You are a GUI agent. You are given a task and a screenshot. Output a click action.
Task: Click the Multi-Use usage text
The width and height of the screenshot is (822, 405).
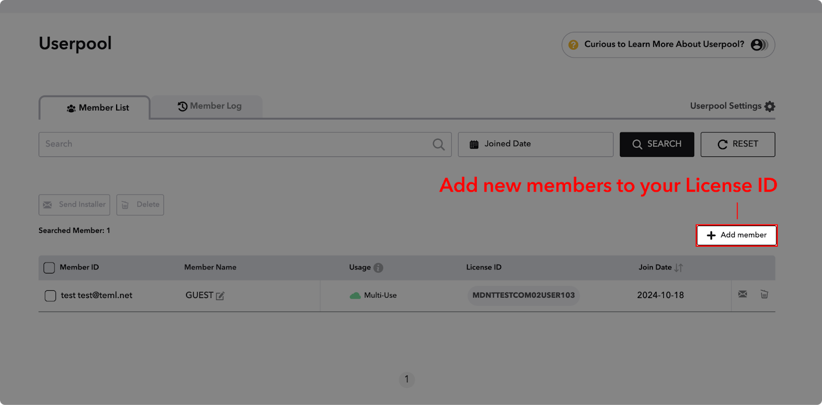click(380, 296)
